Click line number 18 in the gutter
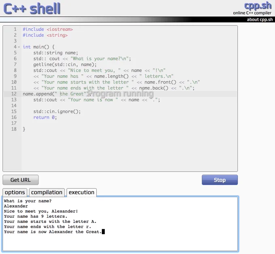Viewport: 275px width, 254px height. point(14,129)
